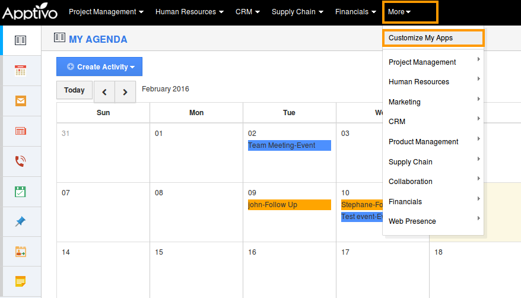Go to next month with right arrow
Screen dimensions: 521x298
pos(125,92)
